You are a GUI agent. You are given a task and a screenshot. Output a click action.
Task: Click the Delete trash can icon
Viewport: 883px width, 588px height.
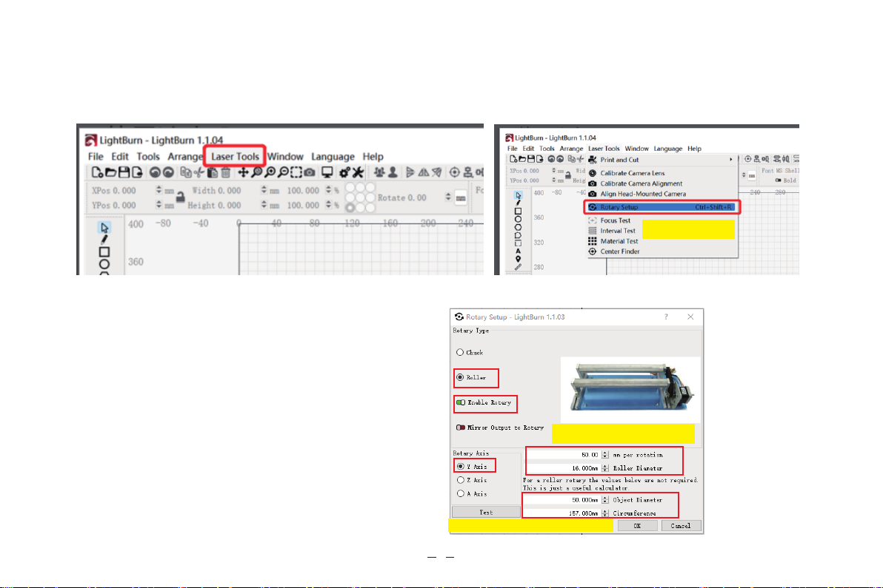[225, 172]
